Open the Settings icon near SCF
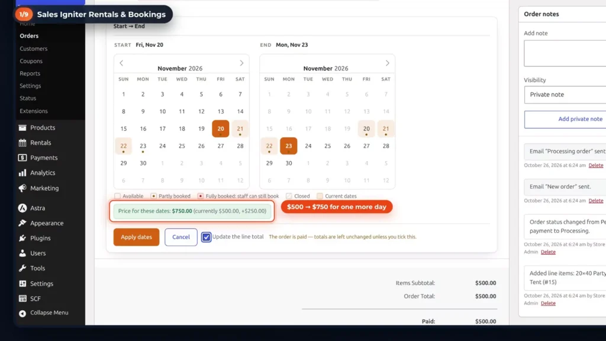 pos(22,284)
